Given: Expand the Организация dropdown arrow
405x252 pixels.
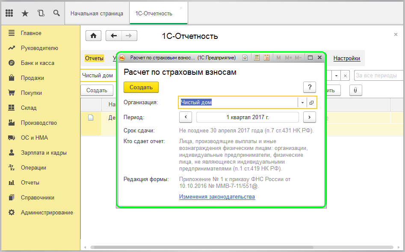Looking at the screenshot, I should tap(302, 103).
